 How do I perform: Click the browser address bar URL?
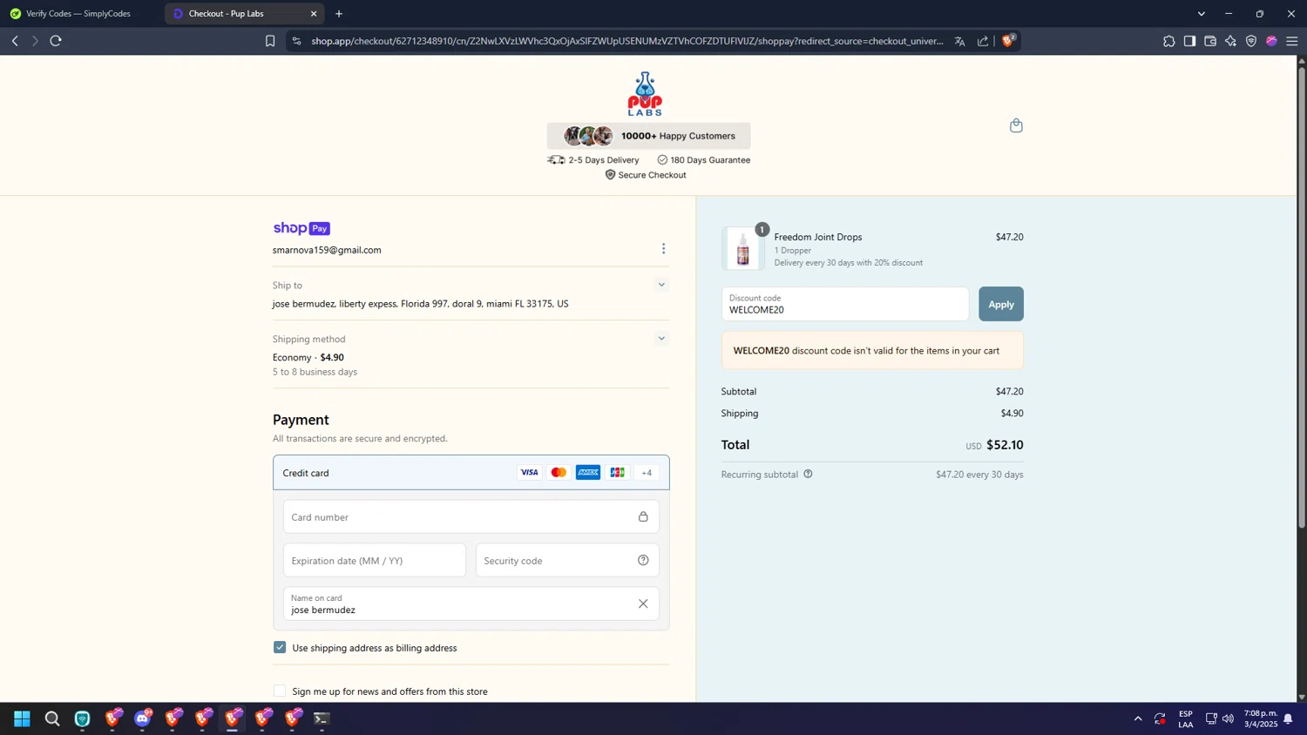626,41
